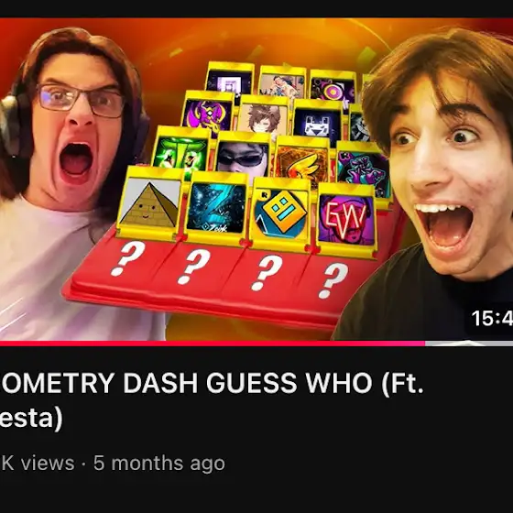Click the pyramid character tile
513x513 pixels.
[x=150, y=204]
